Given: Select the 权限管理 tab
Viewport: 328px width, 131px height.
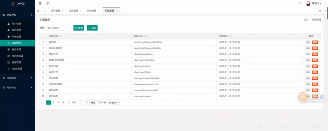Looking at the screenshot, I should pyautogui.click(x=110, y=11).
